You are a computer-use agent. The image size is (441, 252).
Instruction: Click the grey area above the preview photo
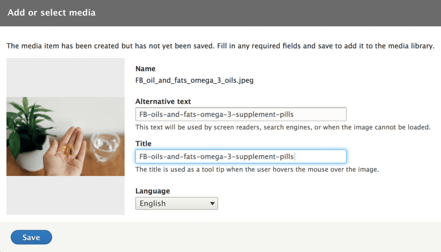(66, 78)
